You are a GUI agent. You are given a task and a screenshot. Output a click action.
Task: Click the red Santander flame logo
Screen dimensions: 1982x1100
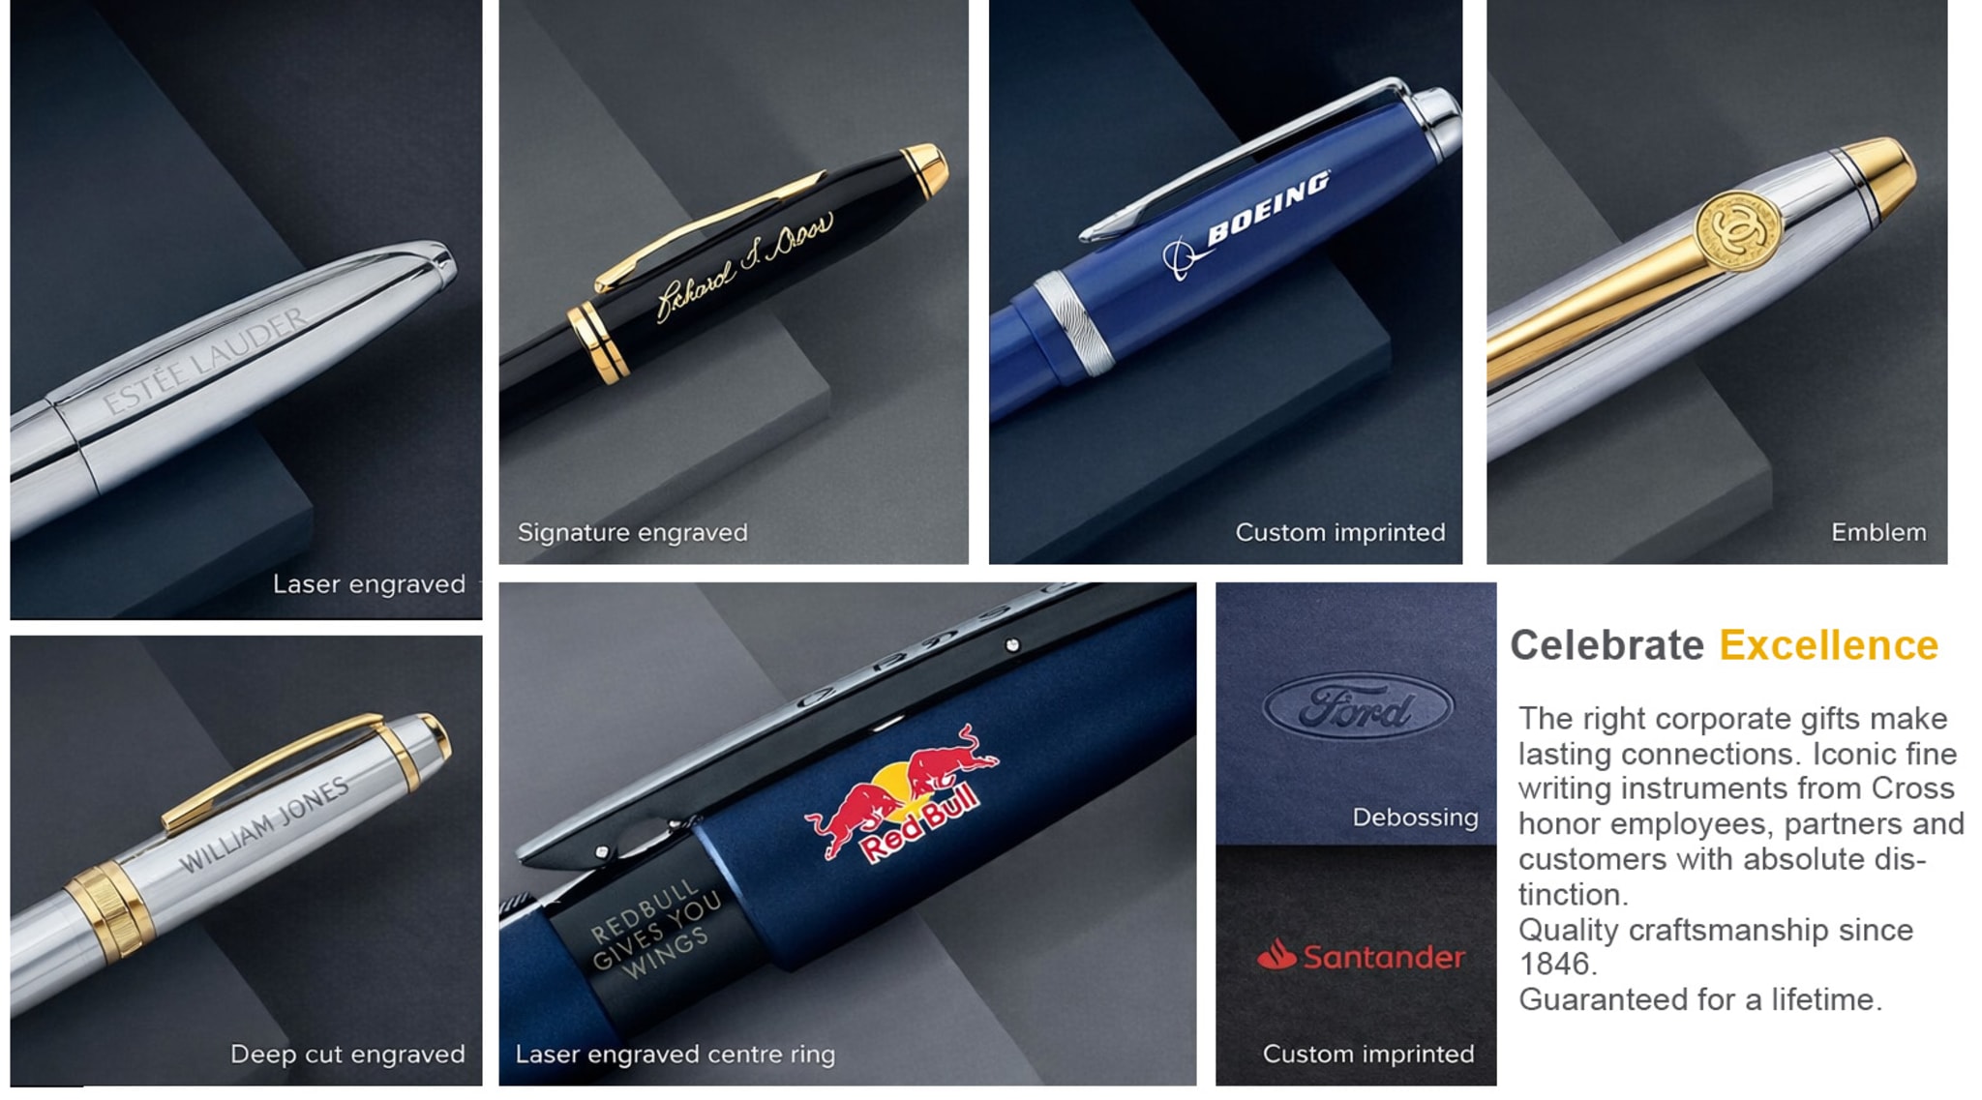click(1276, 956)
